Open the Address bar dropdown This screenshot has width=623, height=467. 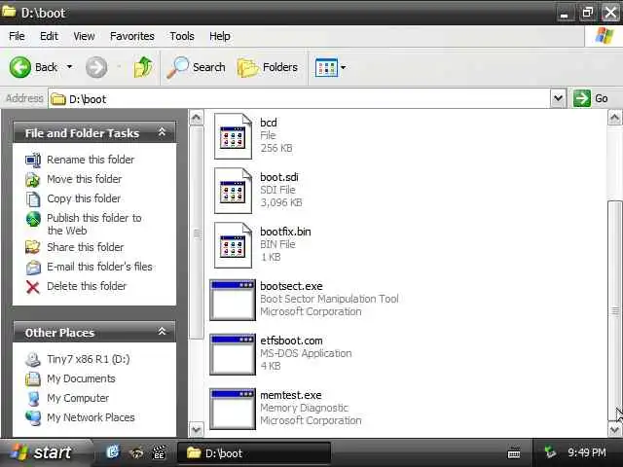coord(558,98)
